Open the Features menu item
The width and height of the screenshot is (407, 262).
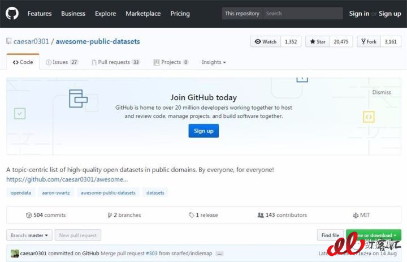[40, 14]
